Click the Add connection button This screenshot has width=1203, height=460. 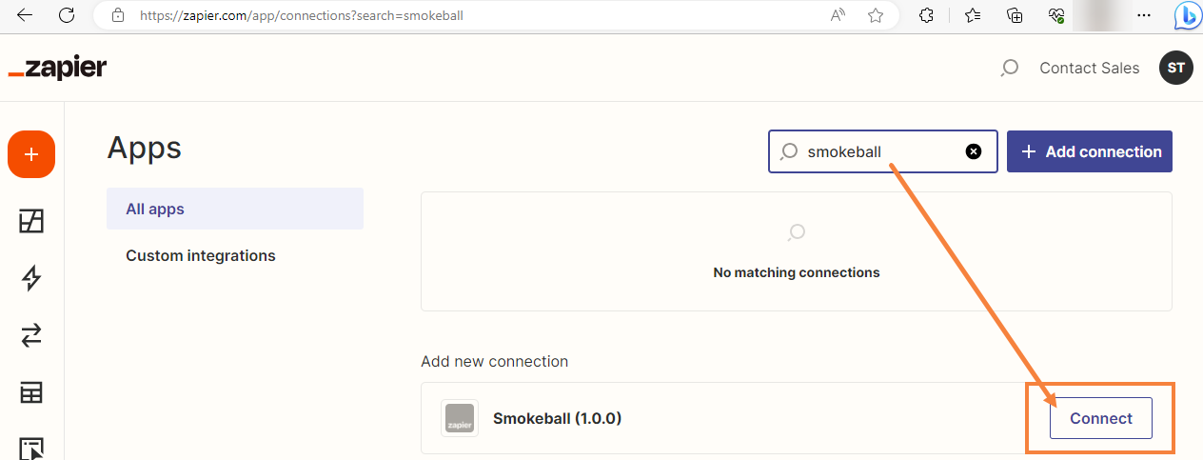pyautogui.click(x=1090, y=151)
